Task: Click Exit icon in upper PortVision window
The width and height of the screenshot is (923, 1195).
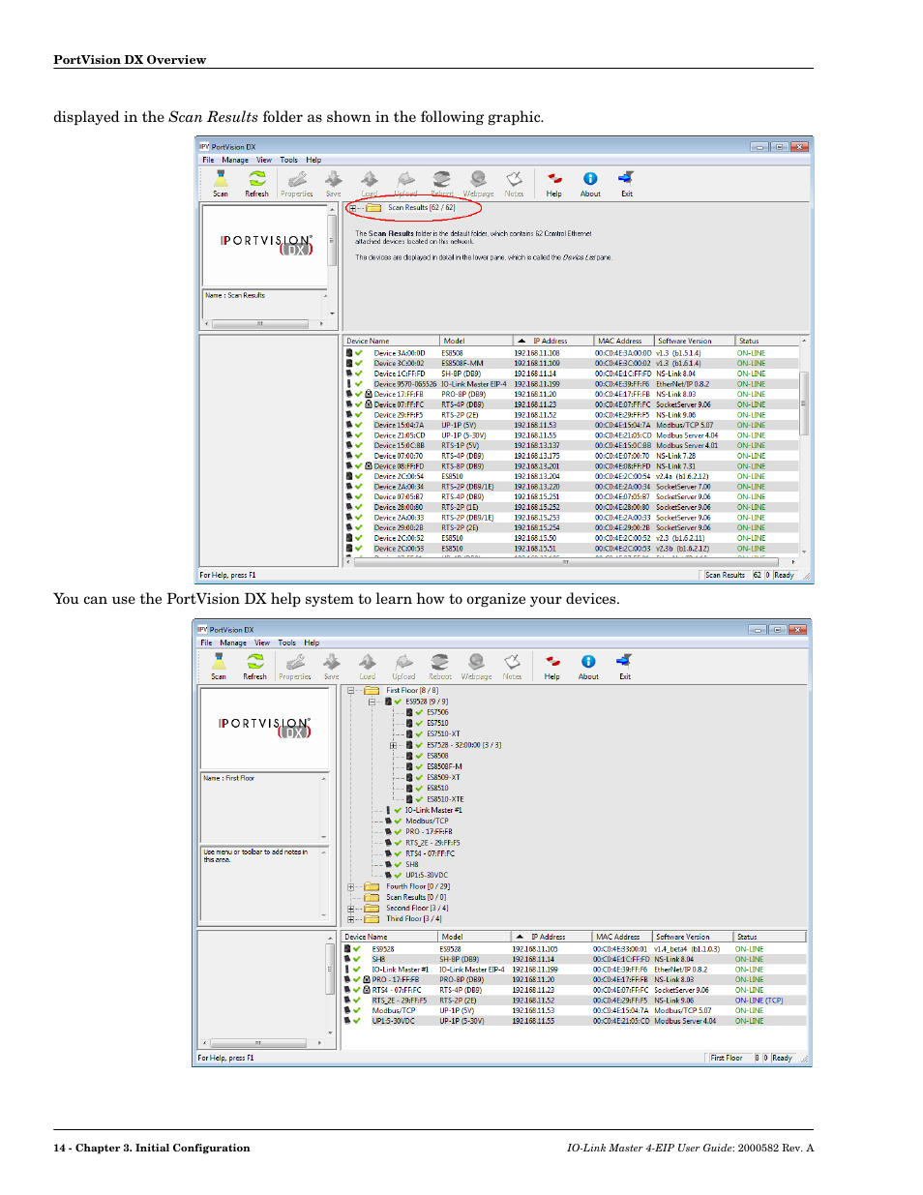Action: tap(627, 183)
